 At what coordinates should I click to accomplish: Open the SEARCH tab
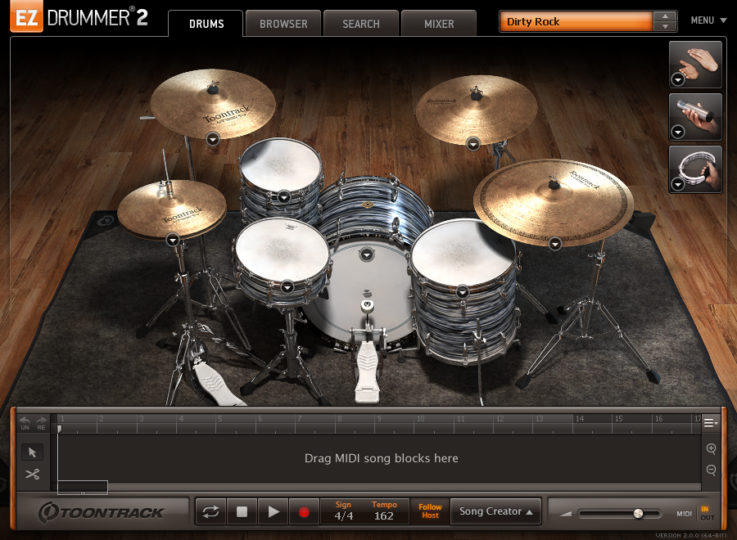tap(361, 24)
